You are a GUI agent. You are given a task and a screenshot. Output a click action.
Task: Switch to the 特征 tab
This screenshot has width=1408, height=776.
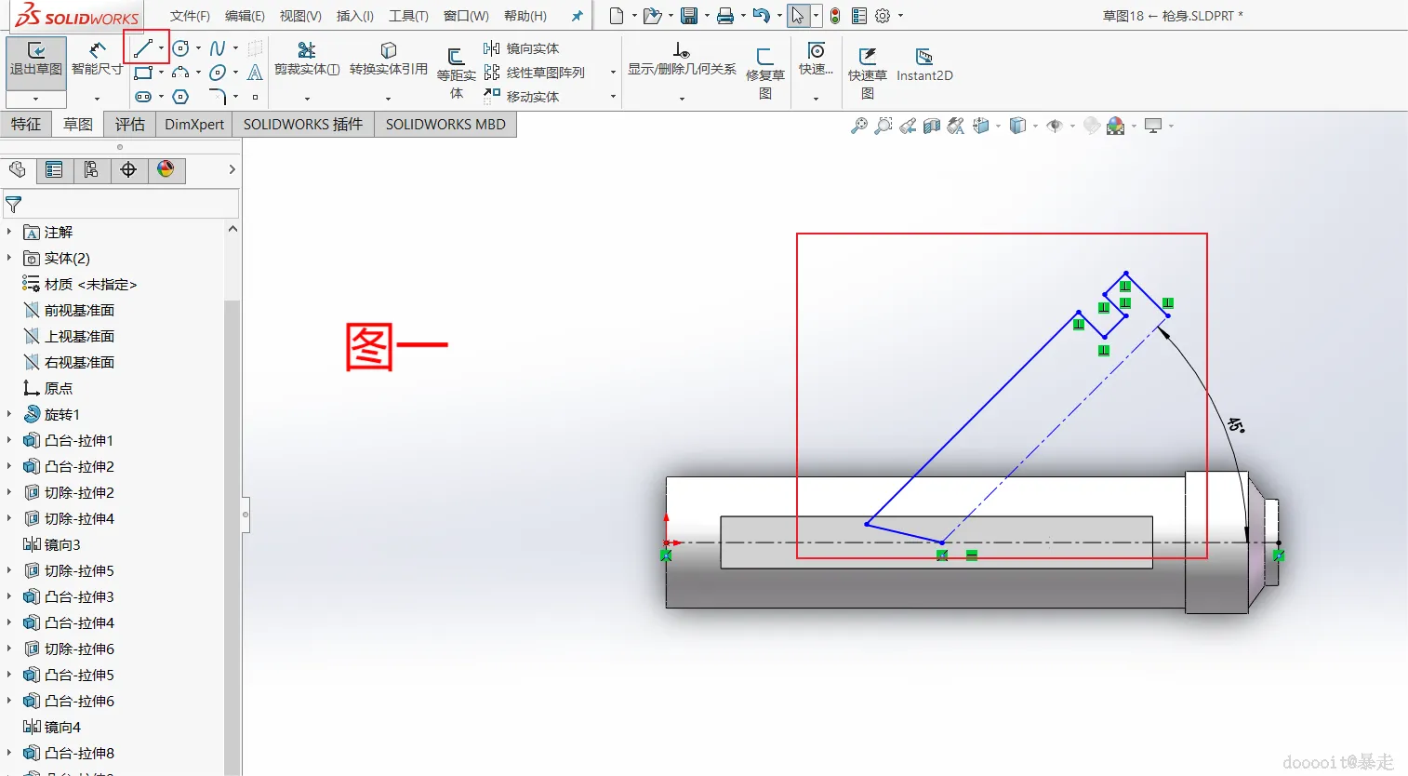tap(26, 124)
